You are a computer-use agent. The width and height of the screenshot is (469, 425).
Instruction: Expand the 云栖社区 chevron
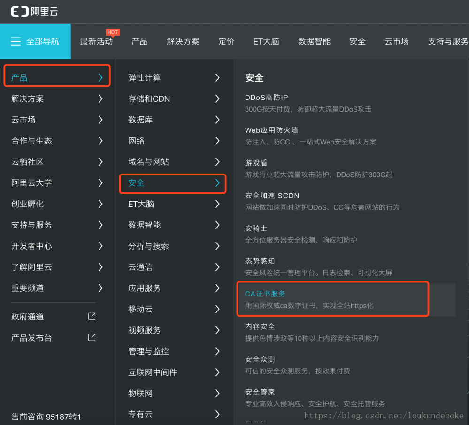pos(100,162)
